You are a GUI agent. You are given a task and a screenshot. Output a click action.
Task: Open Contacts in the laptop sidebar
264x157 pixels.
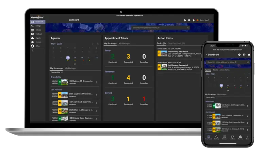(x=37, y=42)
